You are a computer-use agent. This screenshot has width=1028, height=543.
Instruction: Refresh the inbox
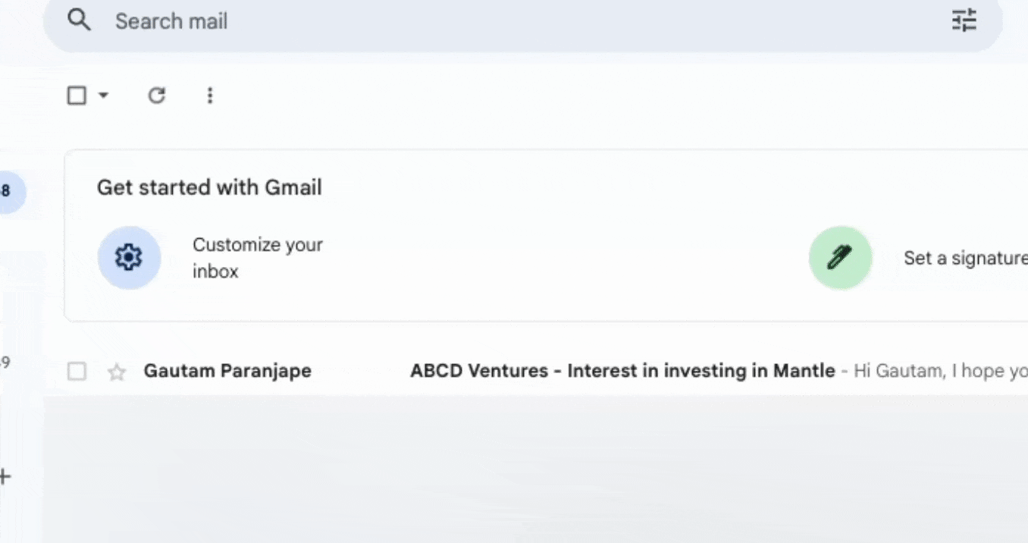[x=156, y=96]
